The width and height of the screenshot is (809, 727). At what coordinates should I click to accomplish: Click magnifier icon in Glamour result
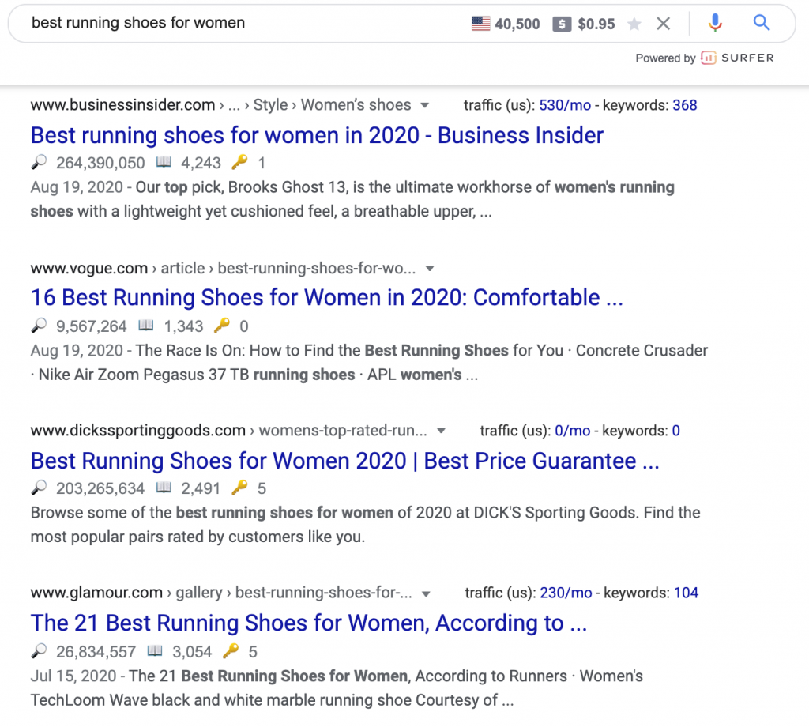pos(39,651)
